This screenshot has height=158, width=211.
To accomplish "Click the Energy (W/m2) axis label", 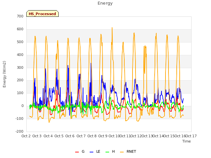I will [x=4, y=74].
